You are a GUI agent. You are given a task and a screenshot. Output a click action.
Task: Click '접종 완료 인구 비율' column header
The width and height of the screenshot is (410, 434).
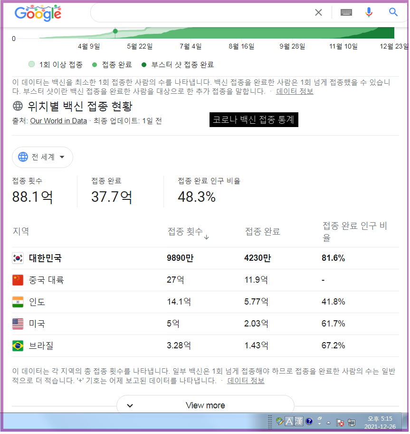tap(356, 232)
